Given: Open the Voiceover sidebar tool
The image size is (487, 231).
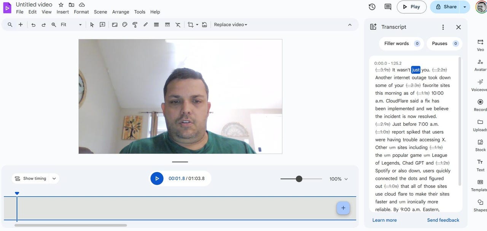Looking at the screenshot, I should (480, 84).
